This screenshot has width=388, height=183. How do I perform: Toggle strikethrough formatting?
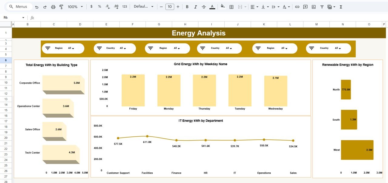click(x=204, y=6)
